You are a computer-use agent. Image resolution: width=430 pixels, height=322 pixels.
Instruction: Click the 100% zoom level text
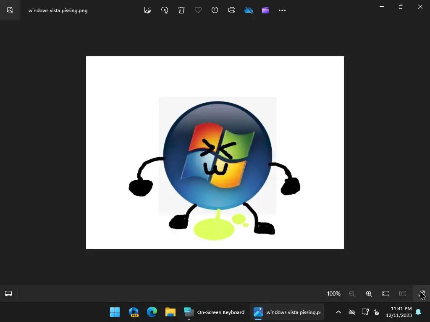coord(333,293)
